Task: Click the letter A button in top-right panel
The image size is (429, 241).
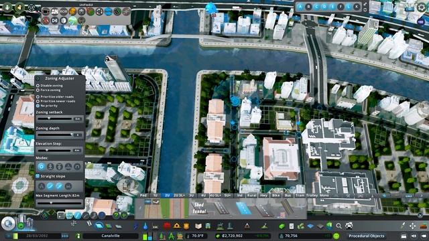Action: pyautogui.click(x=300, y=7)
